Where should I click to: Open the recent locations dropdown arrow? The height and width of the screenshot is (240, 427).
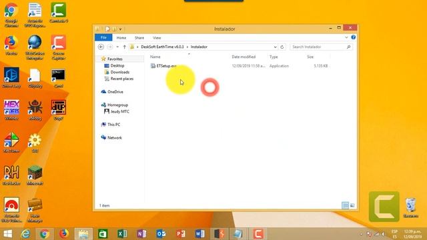click(117, 47)
